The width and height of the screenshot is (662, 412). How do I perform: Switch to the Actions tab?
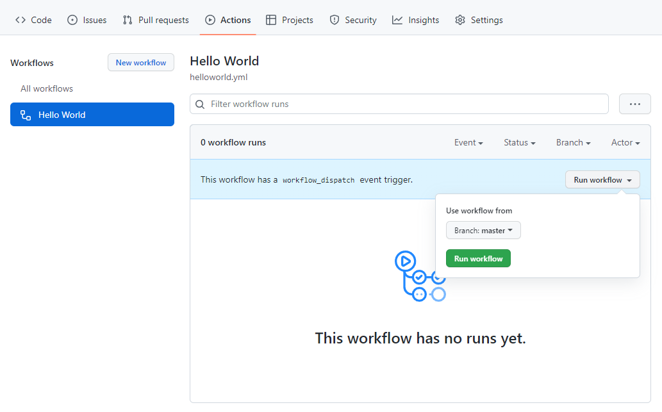[228, 20]
